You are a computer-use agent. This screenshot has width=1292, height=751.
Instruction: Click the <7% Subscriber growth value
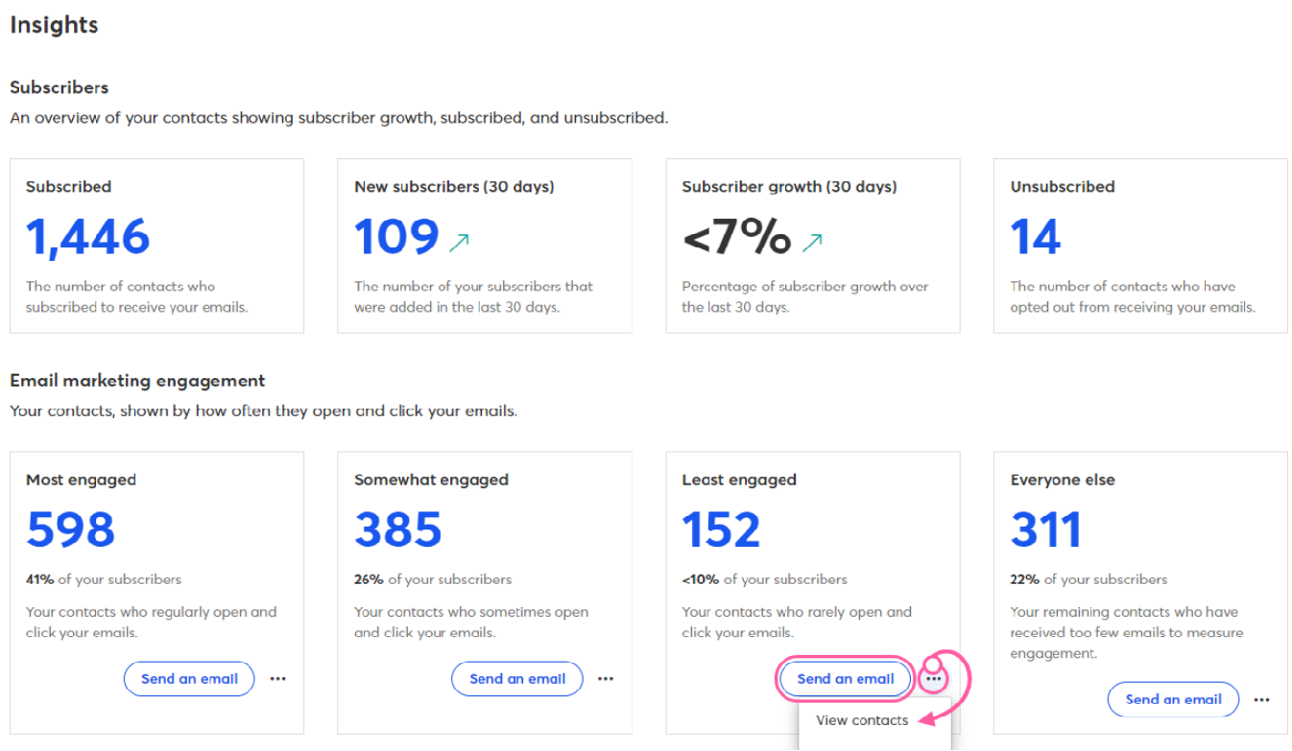pyautogui.click(x=737, y=237)
